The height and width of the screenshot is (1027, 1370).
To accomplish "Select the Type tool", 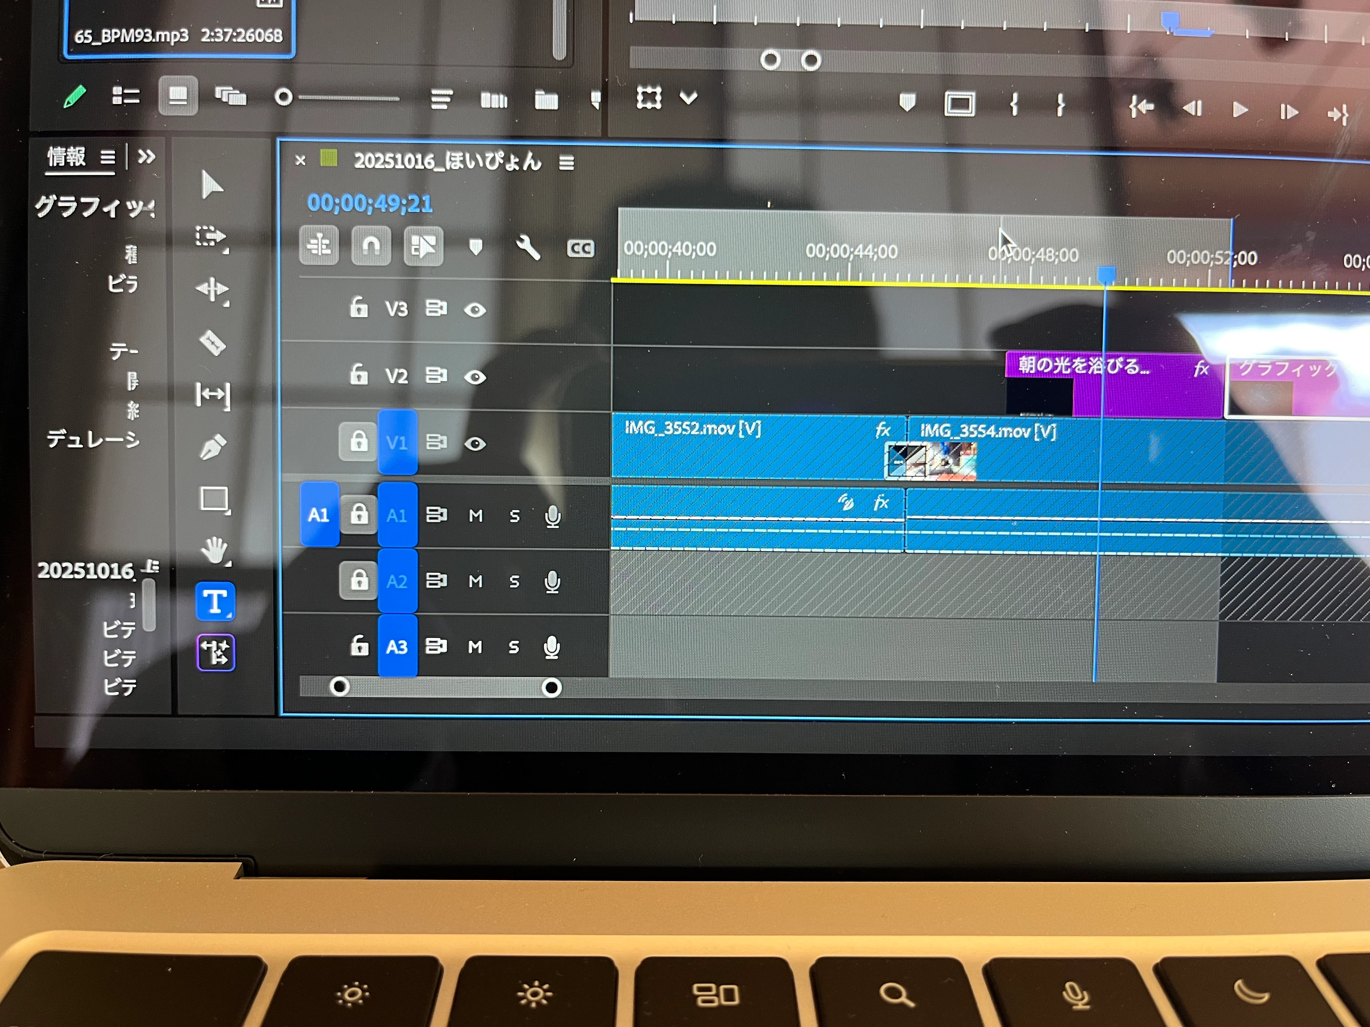I will 215,601.
